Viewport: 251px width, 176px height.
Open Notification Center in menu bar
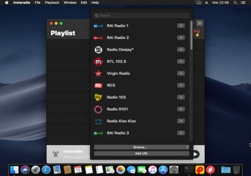pyautogui.click(x=243, y=2)
